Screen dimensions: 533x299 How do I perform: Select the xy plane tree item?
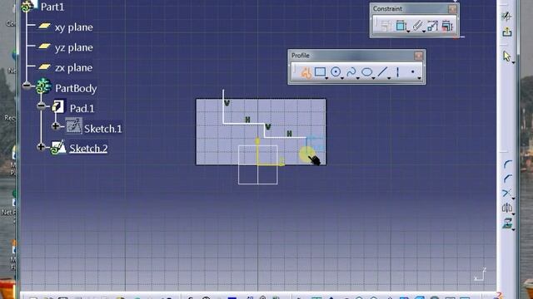(x=74, y=27)
